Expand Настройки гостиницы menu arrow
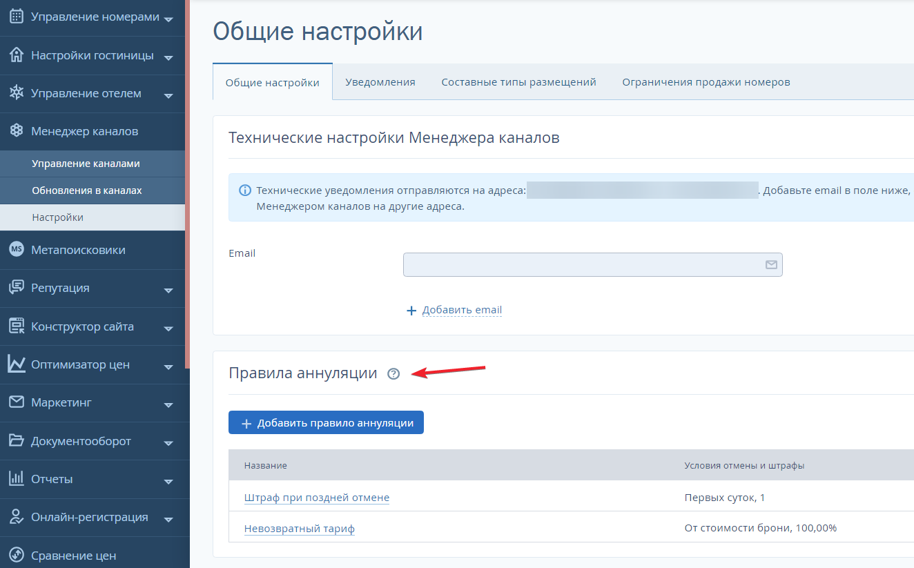Image resolution: width=914 pixels, height=568 pixels. (x=168, y=58)
